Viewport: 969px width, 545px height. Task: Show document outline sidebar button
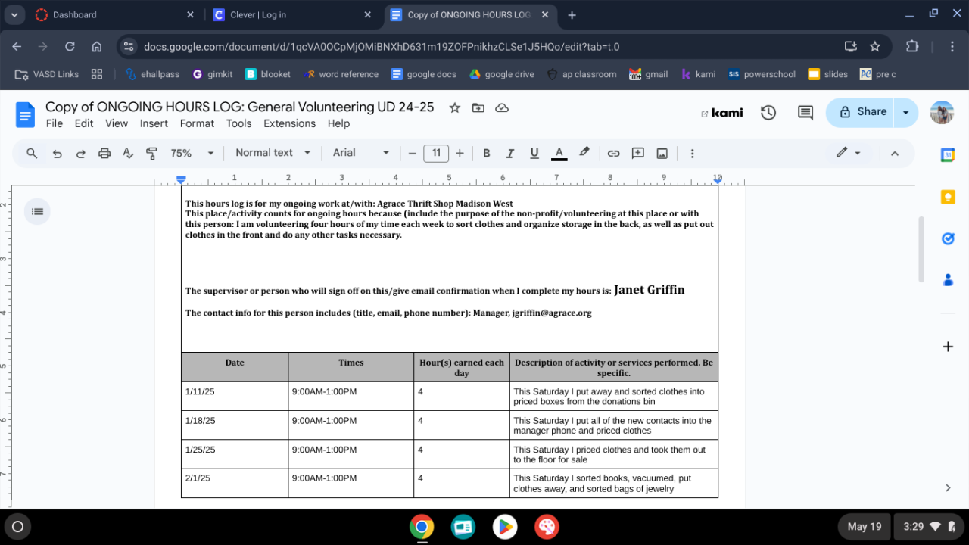coord(37,211)
